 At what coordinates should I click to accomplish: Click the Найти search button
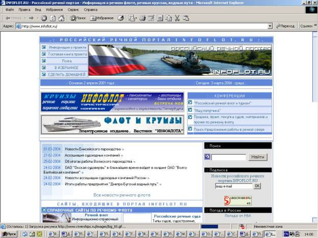258,157
